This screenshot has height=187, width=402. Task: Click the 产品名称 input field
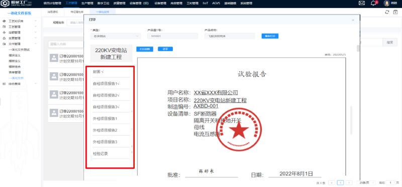[230, 36]
